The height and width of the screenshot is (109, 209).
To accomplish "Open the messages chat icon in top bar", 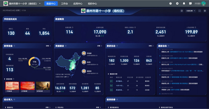I will (x=190, y=4).
